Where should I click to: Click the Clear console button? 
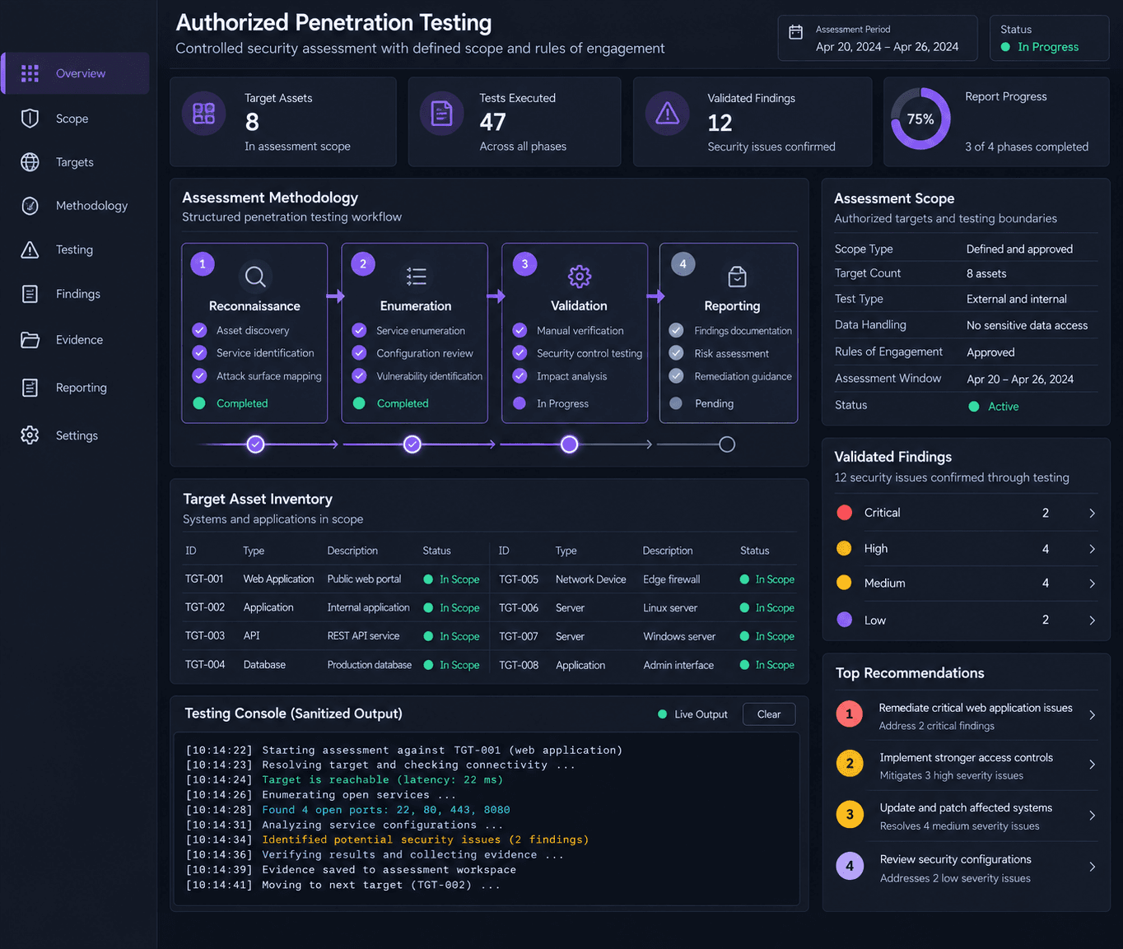pos(769,714)
